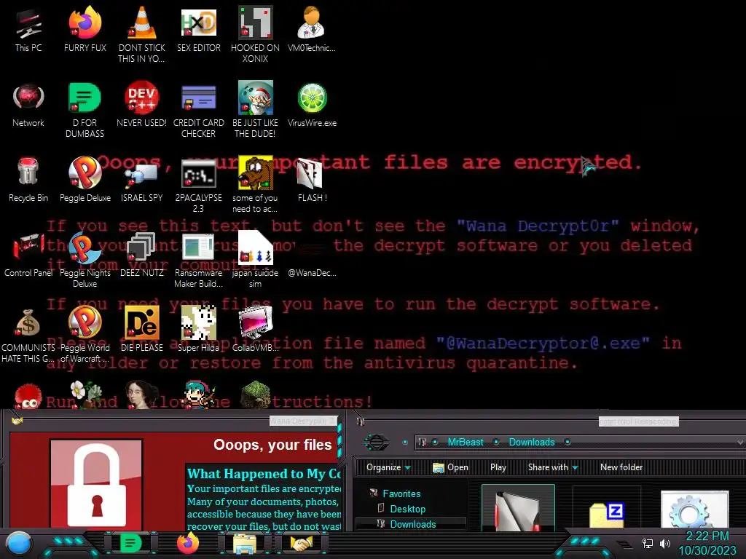The height and width of the screenshot is (559, 746).
Task: Click the MrBeast breadcrumb in address bar
Action: coord(466,442)
